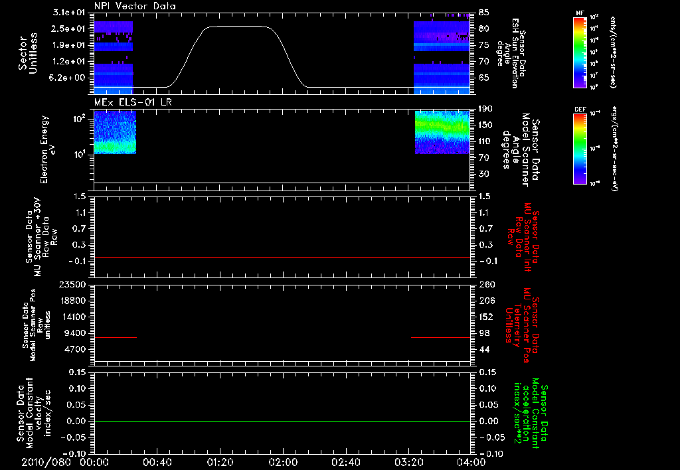Click the DEF color scale bar
The image size is (680, 470).
point(580,149)
